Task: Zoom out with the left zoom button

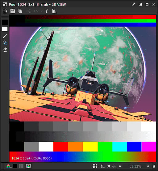Action: point(120,166)
